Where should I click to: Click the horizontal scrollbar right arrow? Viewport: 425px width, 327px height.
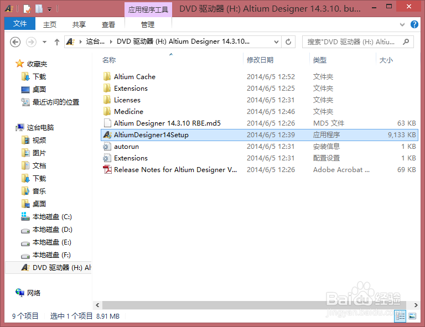(x=416, y=305)
